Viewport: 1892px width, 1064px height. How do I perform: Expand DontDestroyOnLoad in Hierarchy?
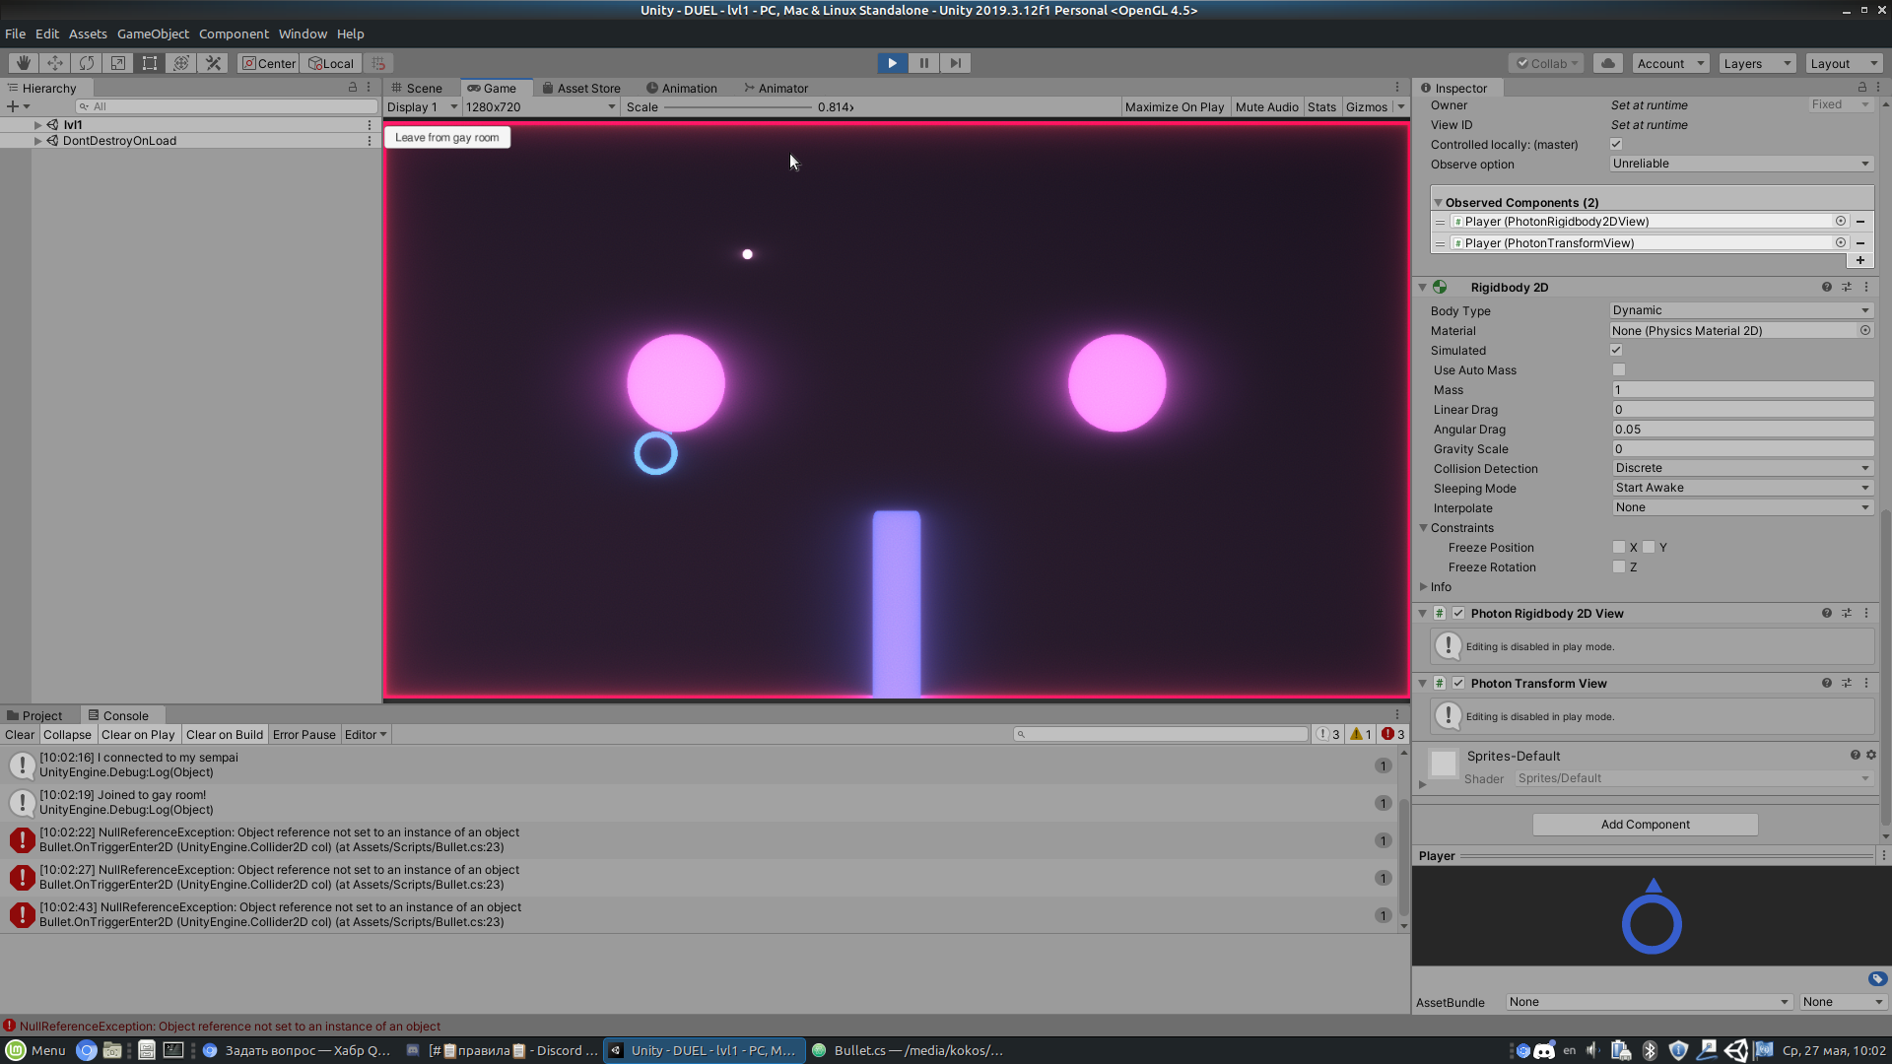coord(37,141)
